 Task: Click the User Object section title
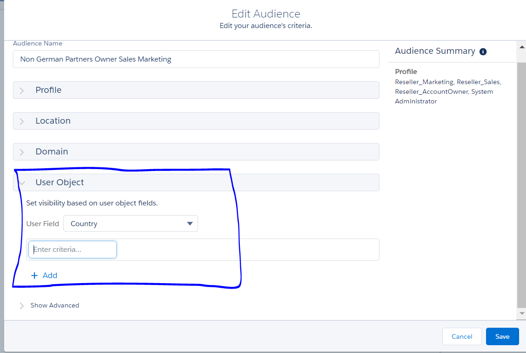tap(60, 182)
